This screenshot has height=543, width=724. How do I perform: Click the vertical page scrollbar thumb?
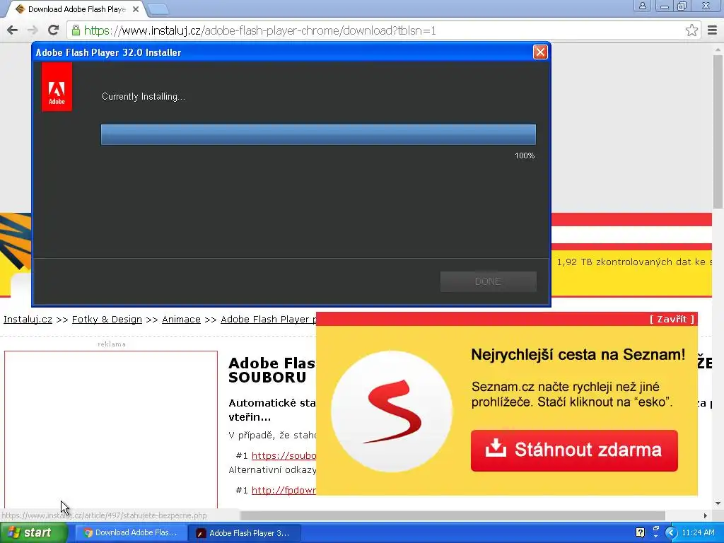718,132
